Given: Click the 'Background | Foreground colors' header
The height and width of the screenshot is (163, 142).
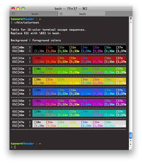Looking at the screenshot, I should (35, 40).
